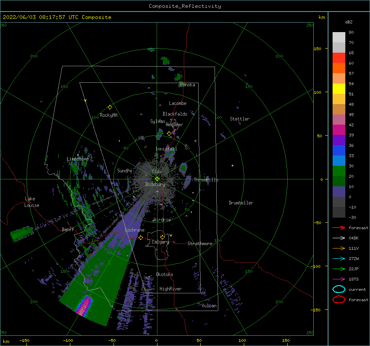Click the cyan 27ZW arrow icon
Image resolution: width=370 pixels, height=346 pixels.
(x=339, y=259)
